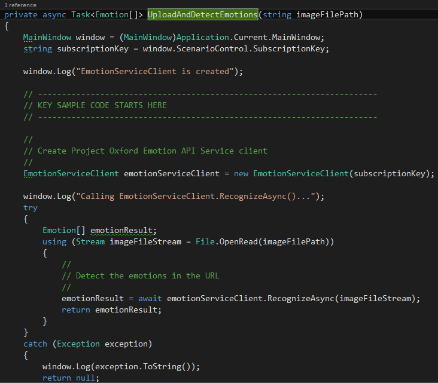Click the RecognizeAsync method call after await

pyautogui.click(x=300, y=299)
